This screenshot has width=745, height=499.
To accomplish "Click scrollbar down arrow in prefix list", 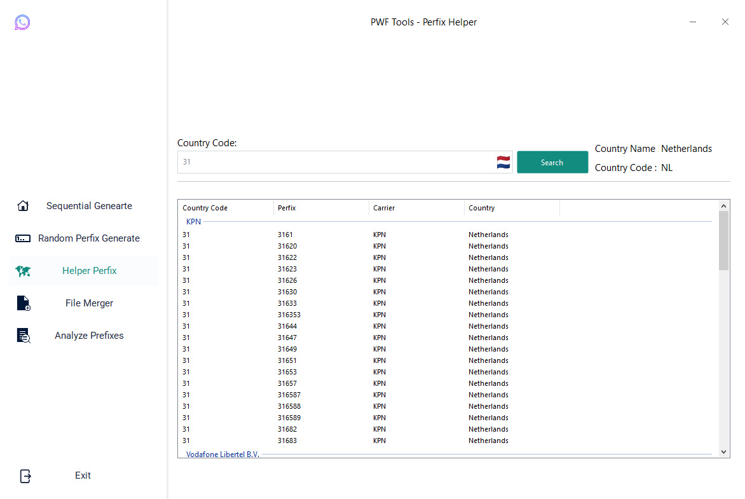I will [x=723, y=452].
